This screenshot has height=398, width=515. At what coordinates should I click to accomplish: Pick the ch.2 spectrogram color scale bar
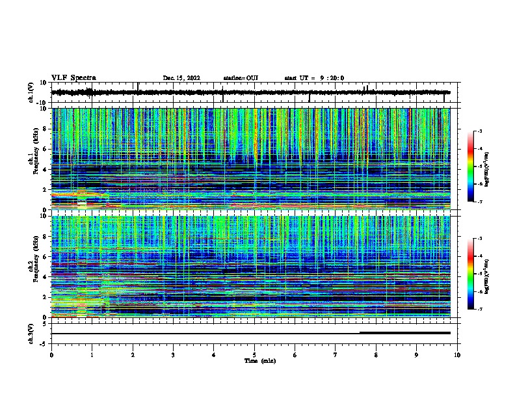[470, 274]
